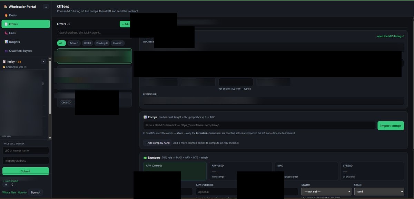The image size is (414, 199).
Task: Click the Today 24 count label
Action: pyautogui.click(x=18, y=61)
